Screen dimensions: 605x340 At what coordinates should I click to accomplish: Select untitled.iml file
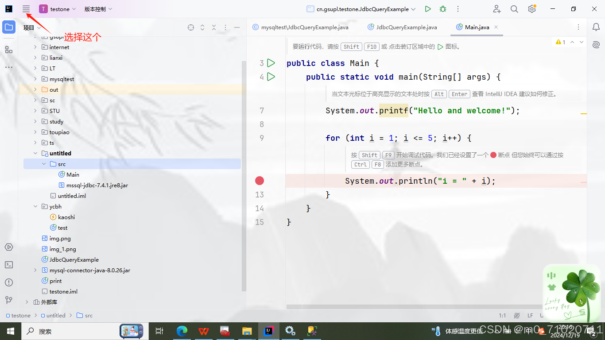(68, 196)
